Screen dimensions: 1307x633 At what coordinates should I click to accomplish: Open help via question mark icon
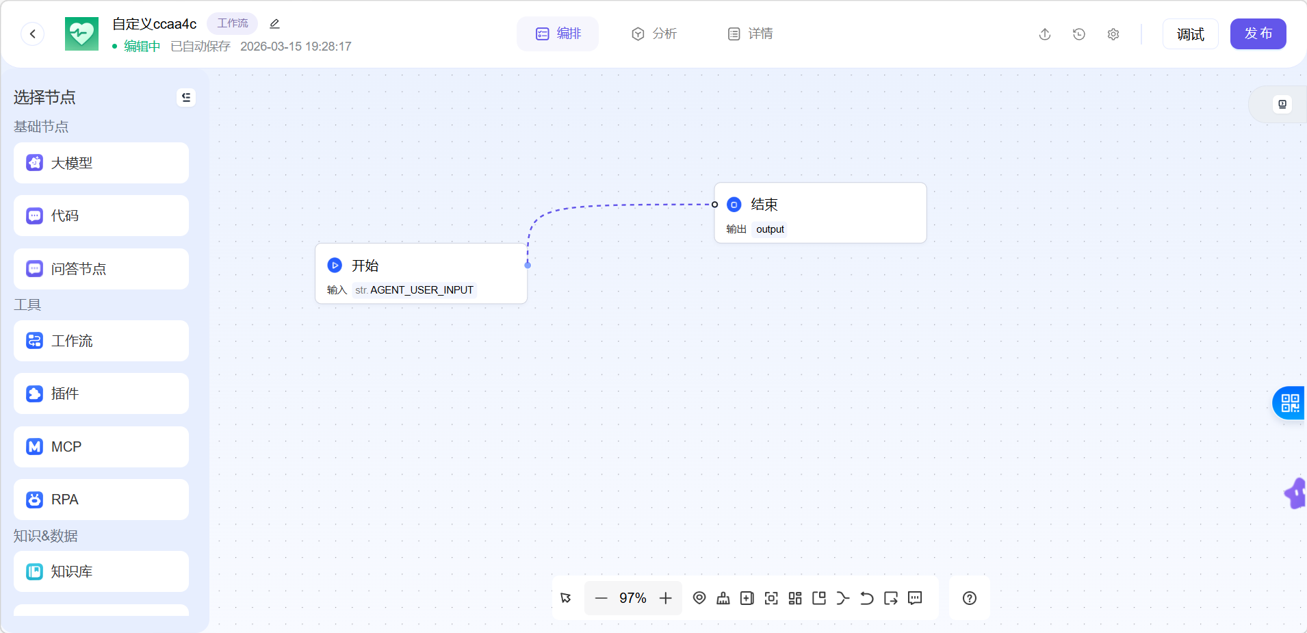(x=969, y=598)
